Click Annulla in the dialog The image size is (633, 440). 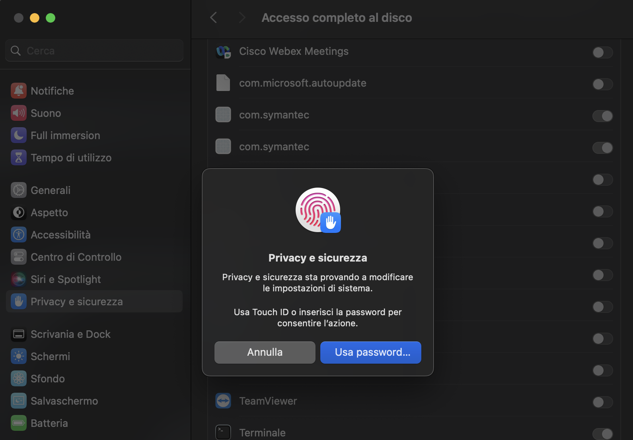coord(265,353)
